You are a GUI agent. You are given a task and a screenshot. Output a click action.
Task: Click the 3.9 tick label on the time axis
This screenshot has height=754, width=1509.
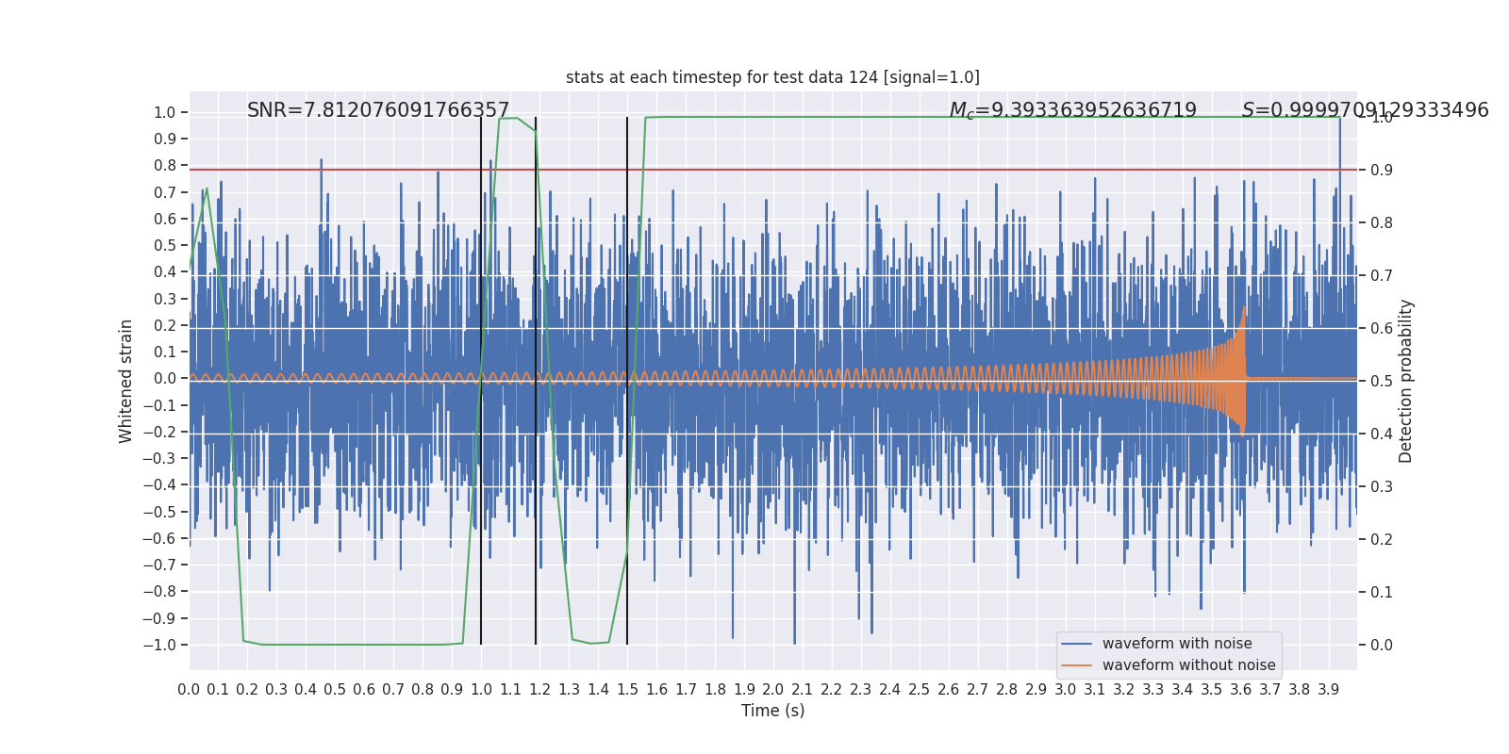click(x=1329, y=690)
